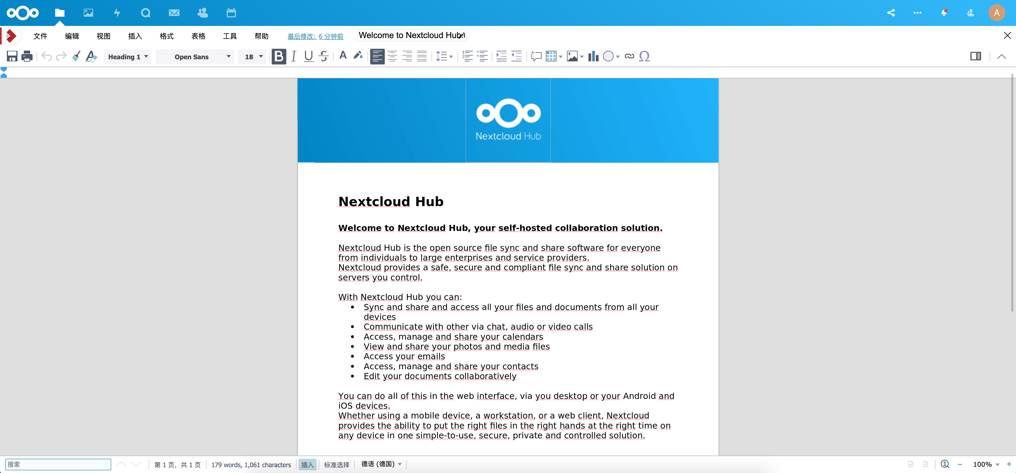Screen dimensions: 1016x473
Task: Open the 工具 menu
Action: 230,36
